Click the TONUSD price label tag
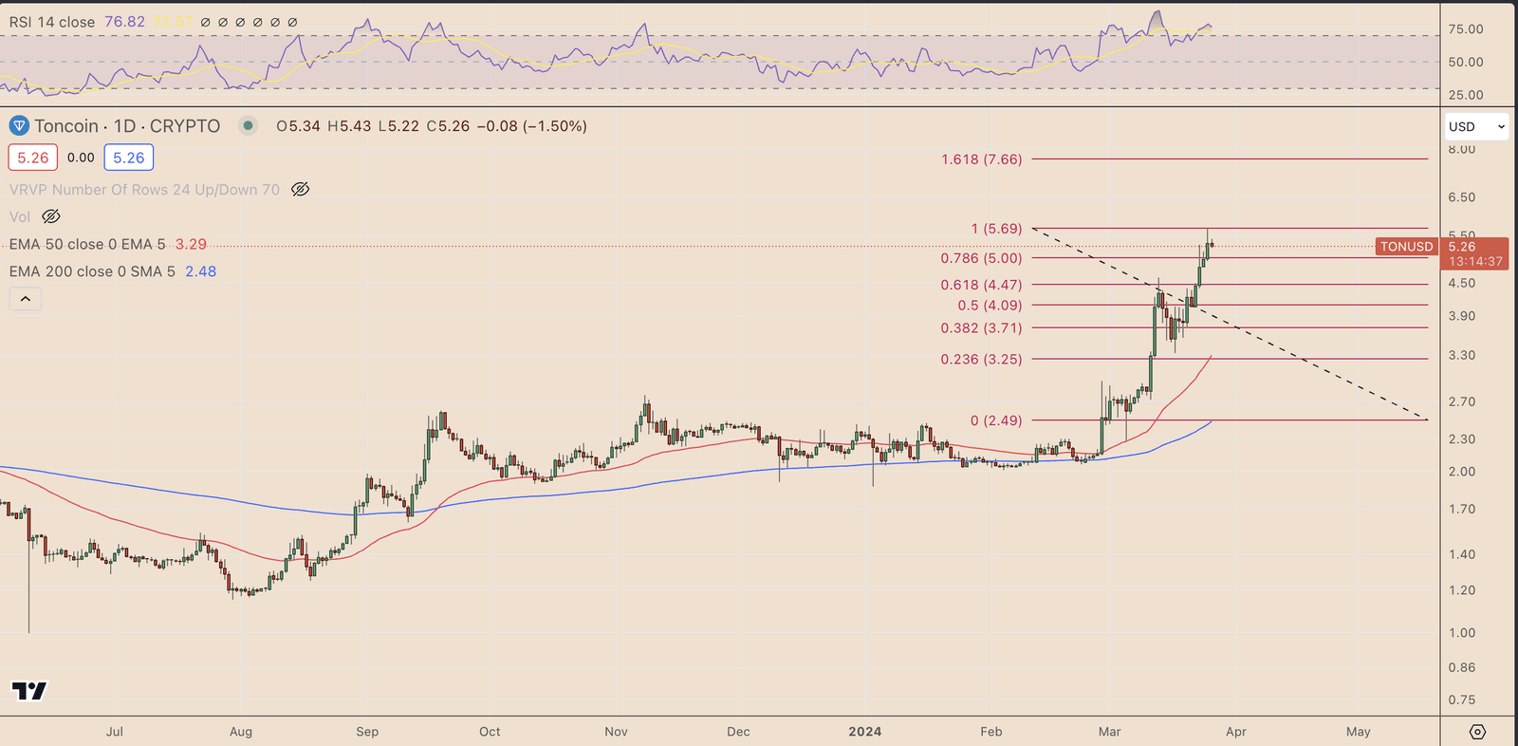Viewport: 1518px width, 746px height. (1406, 247)
